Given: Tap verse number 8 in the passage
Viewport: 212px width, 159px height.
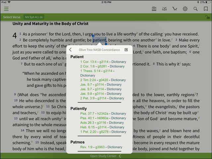Looking at the screenshot, I should pyautogui.click(x=154, y=64).
